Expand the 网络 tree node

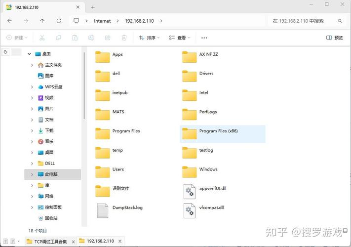pos(32,196)
